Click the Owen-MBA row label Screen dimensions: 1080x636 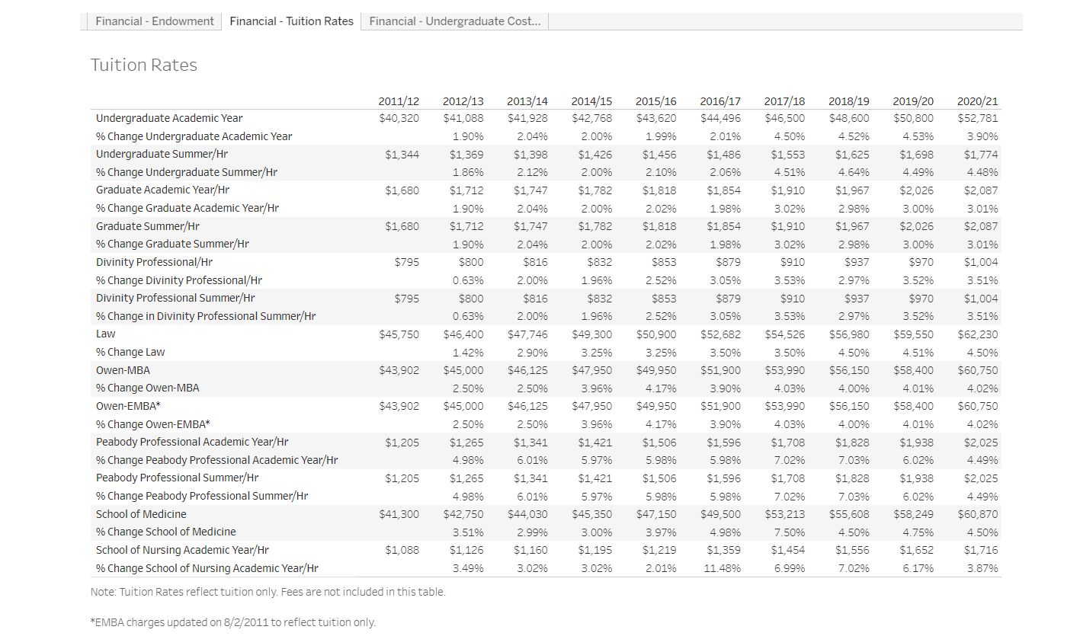coord(123,369)
